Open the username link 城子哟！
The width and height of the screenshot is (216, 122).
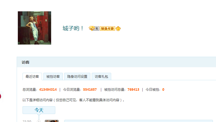[x=73, y=28]
